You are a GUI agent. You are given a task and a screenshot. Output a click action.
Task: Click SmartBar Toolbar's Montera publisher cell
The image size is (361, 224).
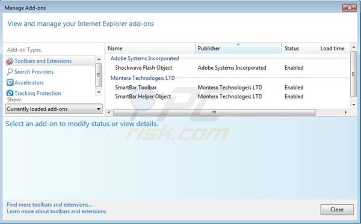(230, 88)
